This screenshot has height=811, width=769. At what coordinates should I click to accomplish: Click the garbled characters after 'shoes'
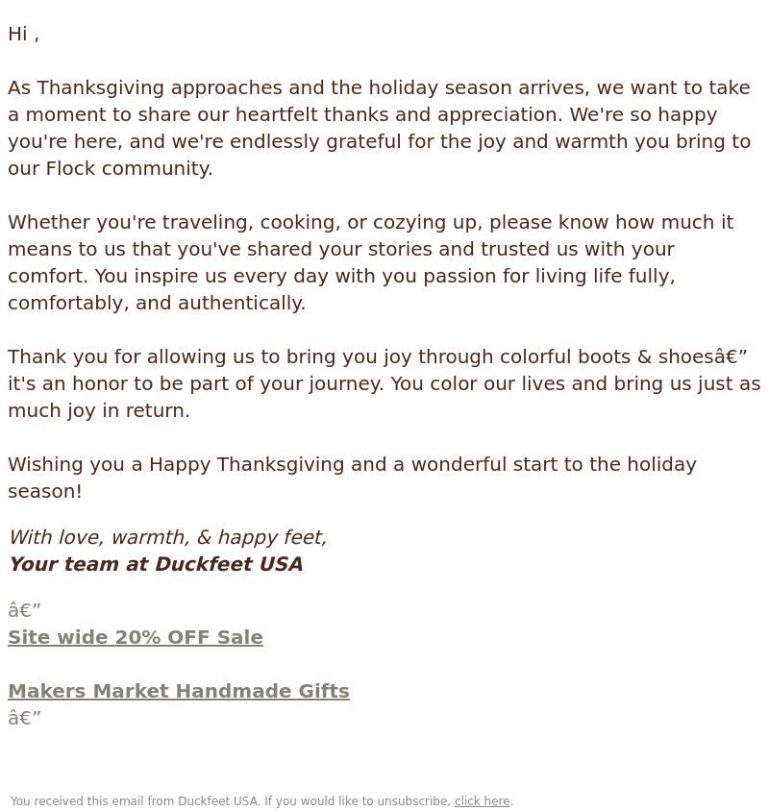pyautogui.click(x=731, y=356)
